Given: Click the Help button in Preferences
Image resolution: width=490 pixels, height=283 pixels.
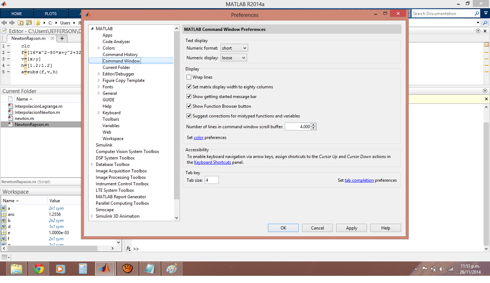Looking at the screenshot, I should point(386,228).
